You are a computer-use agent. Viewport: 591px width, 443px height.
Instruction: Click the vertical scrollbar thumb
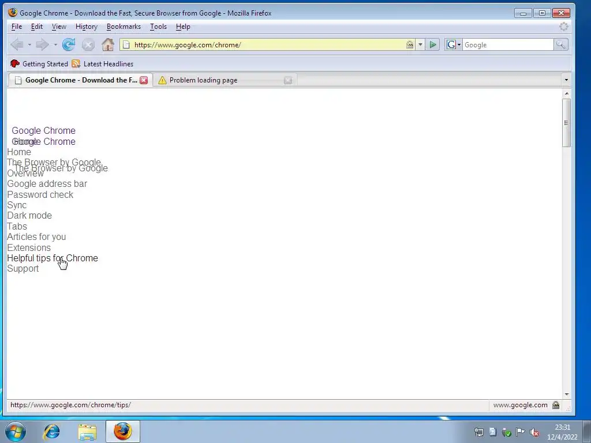click(566, 123)
